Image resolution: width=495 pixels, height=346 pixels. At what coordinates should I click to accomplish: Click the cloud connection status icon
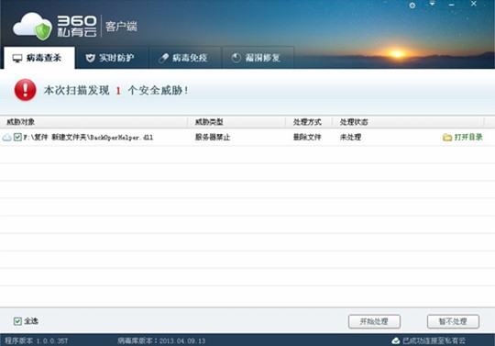(396, 340)
